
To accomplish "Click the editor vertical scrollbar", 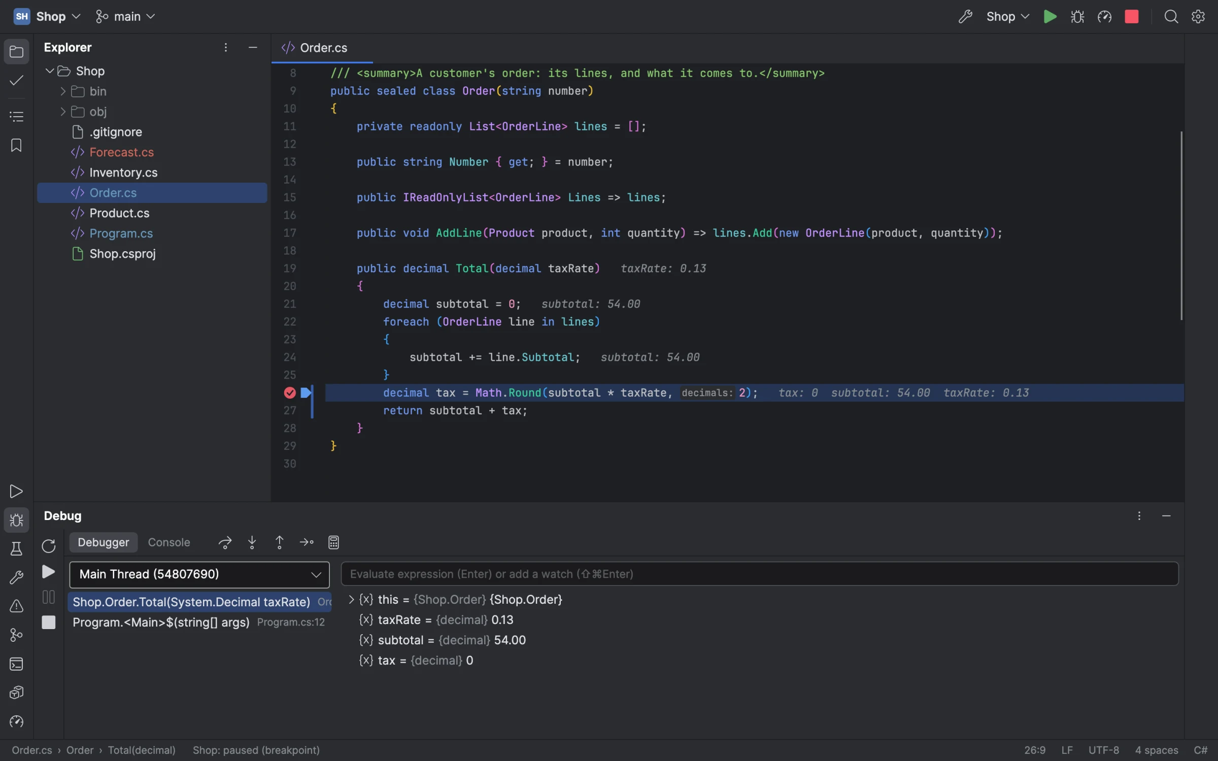I will pyautogui.click(x=1181, y=226).
